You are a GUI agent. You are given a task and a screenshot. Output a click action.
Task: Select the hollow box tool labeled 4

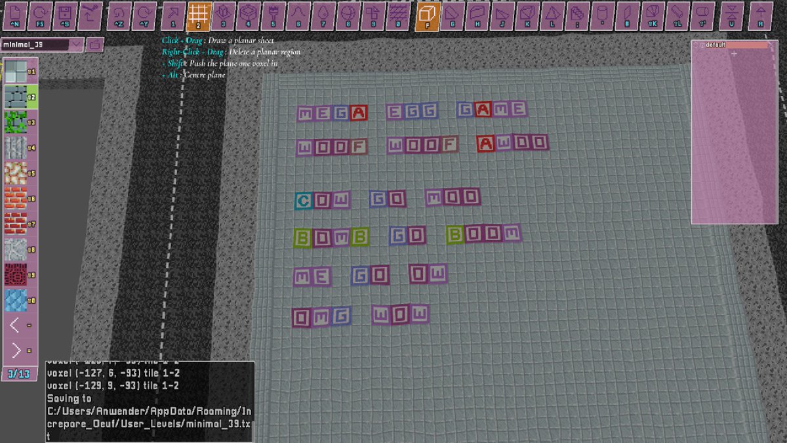point(248,16)
